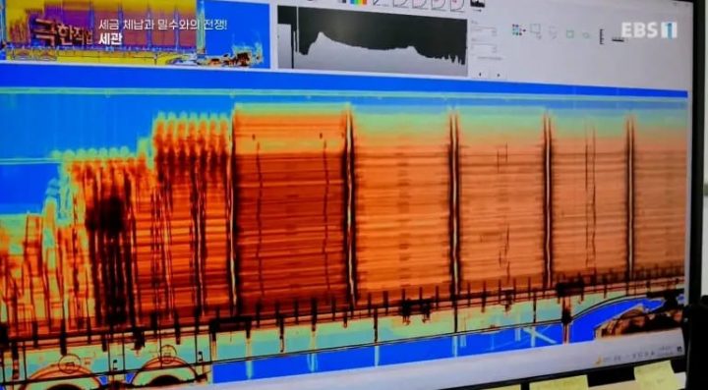
Task: Click the green square tool icon
Action: [x=569, y=33]
